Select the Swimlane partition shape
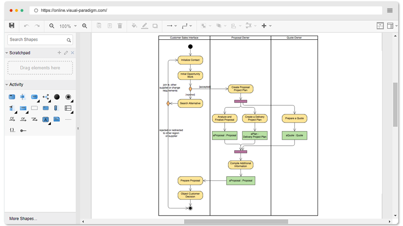The image size is (403, 226). (x=68, y=108)
